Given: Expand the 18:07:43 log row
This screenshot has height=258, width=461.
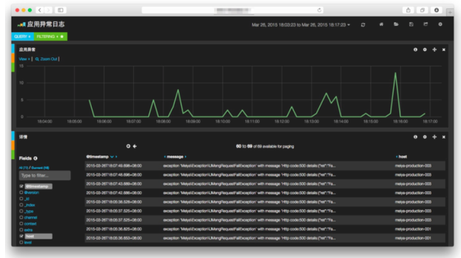Looking at the screenshot, I should tap(265, 184).
